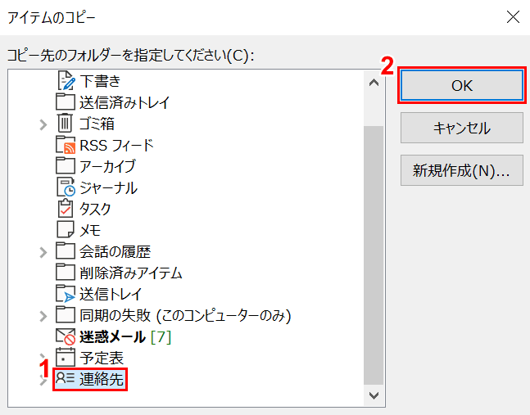Open 新規作成(N)... to create a folder
530x415 pixels.
point(462,170)
